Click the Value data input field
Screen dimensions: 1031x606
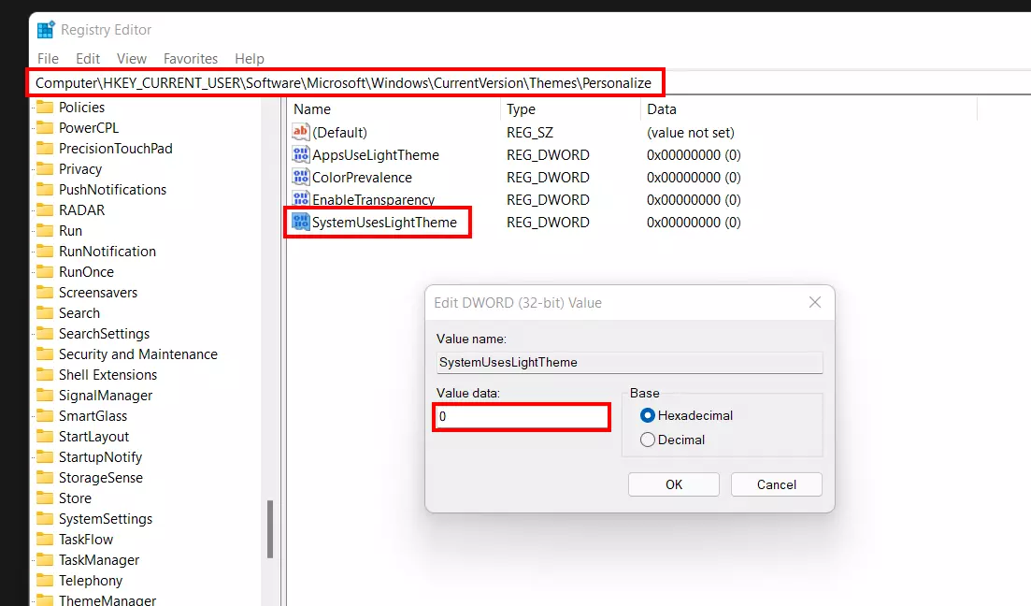(x=522, y=416)
